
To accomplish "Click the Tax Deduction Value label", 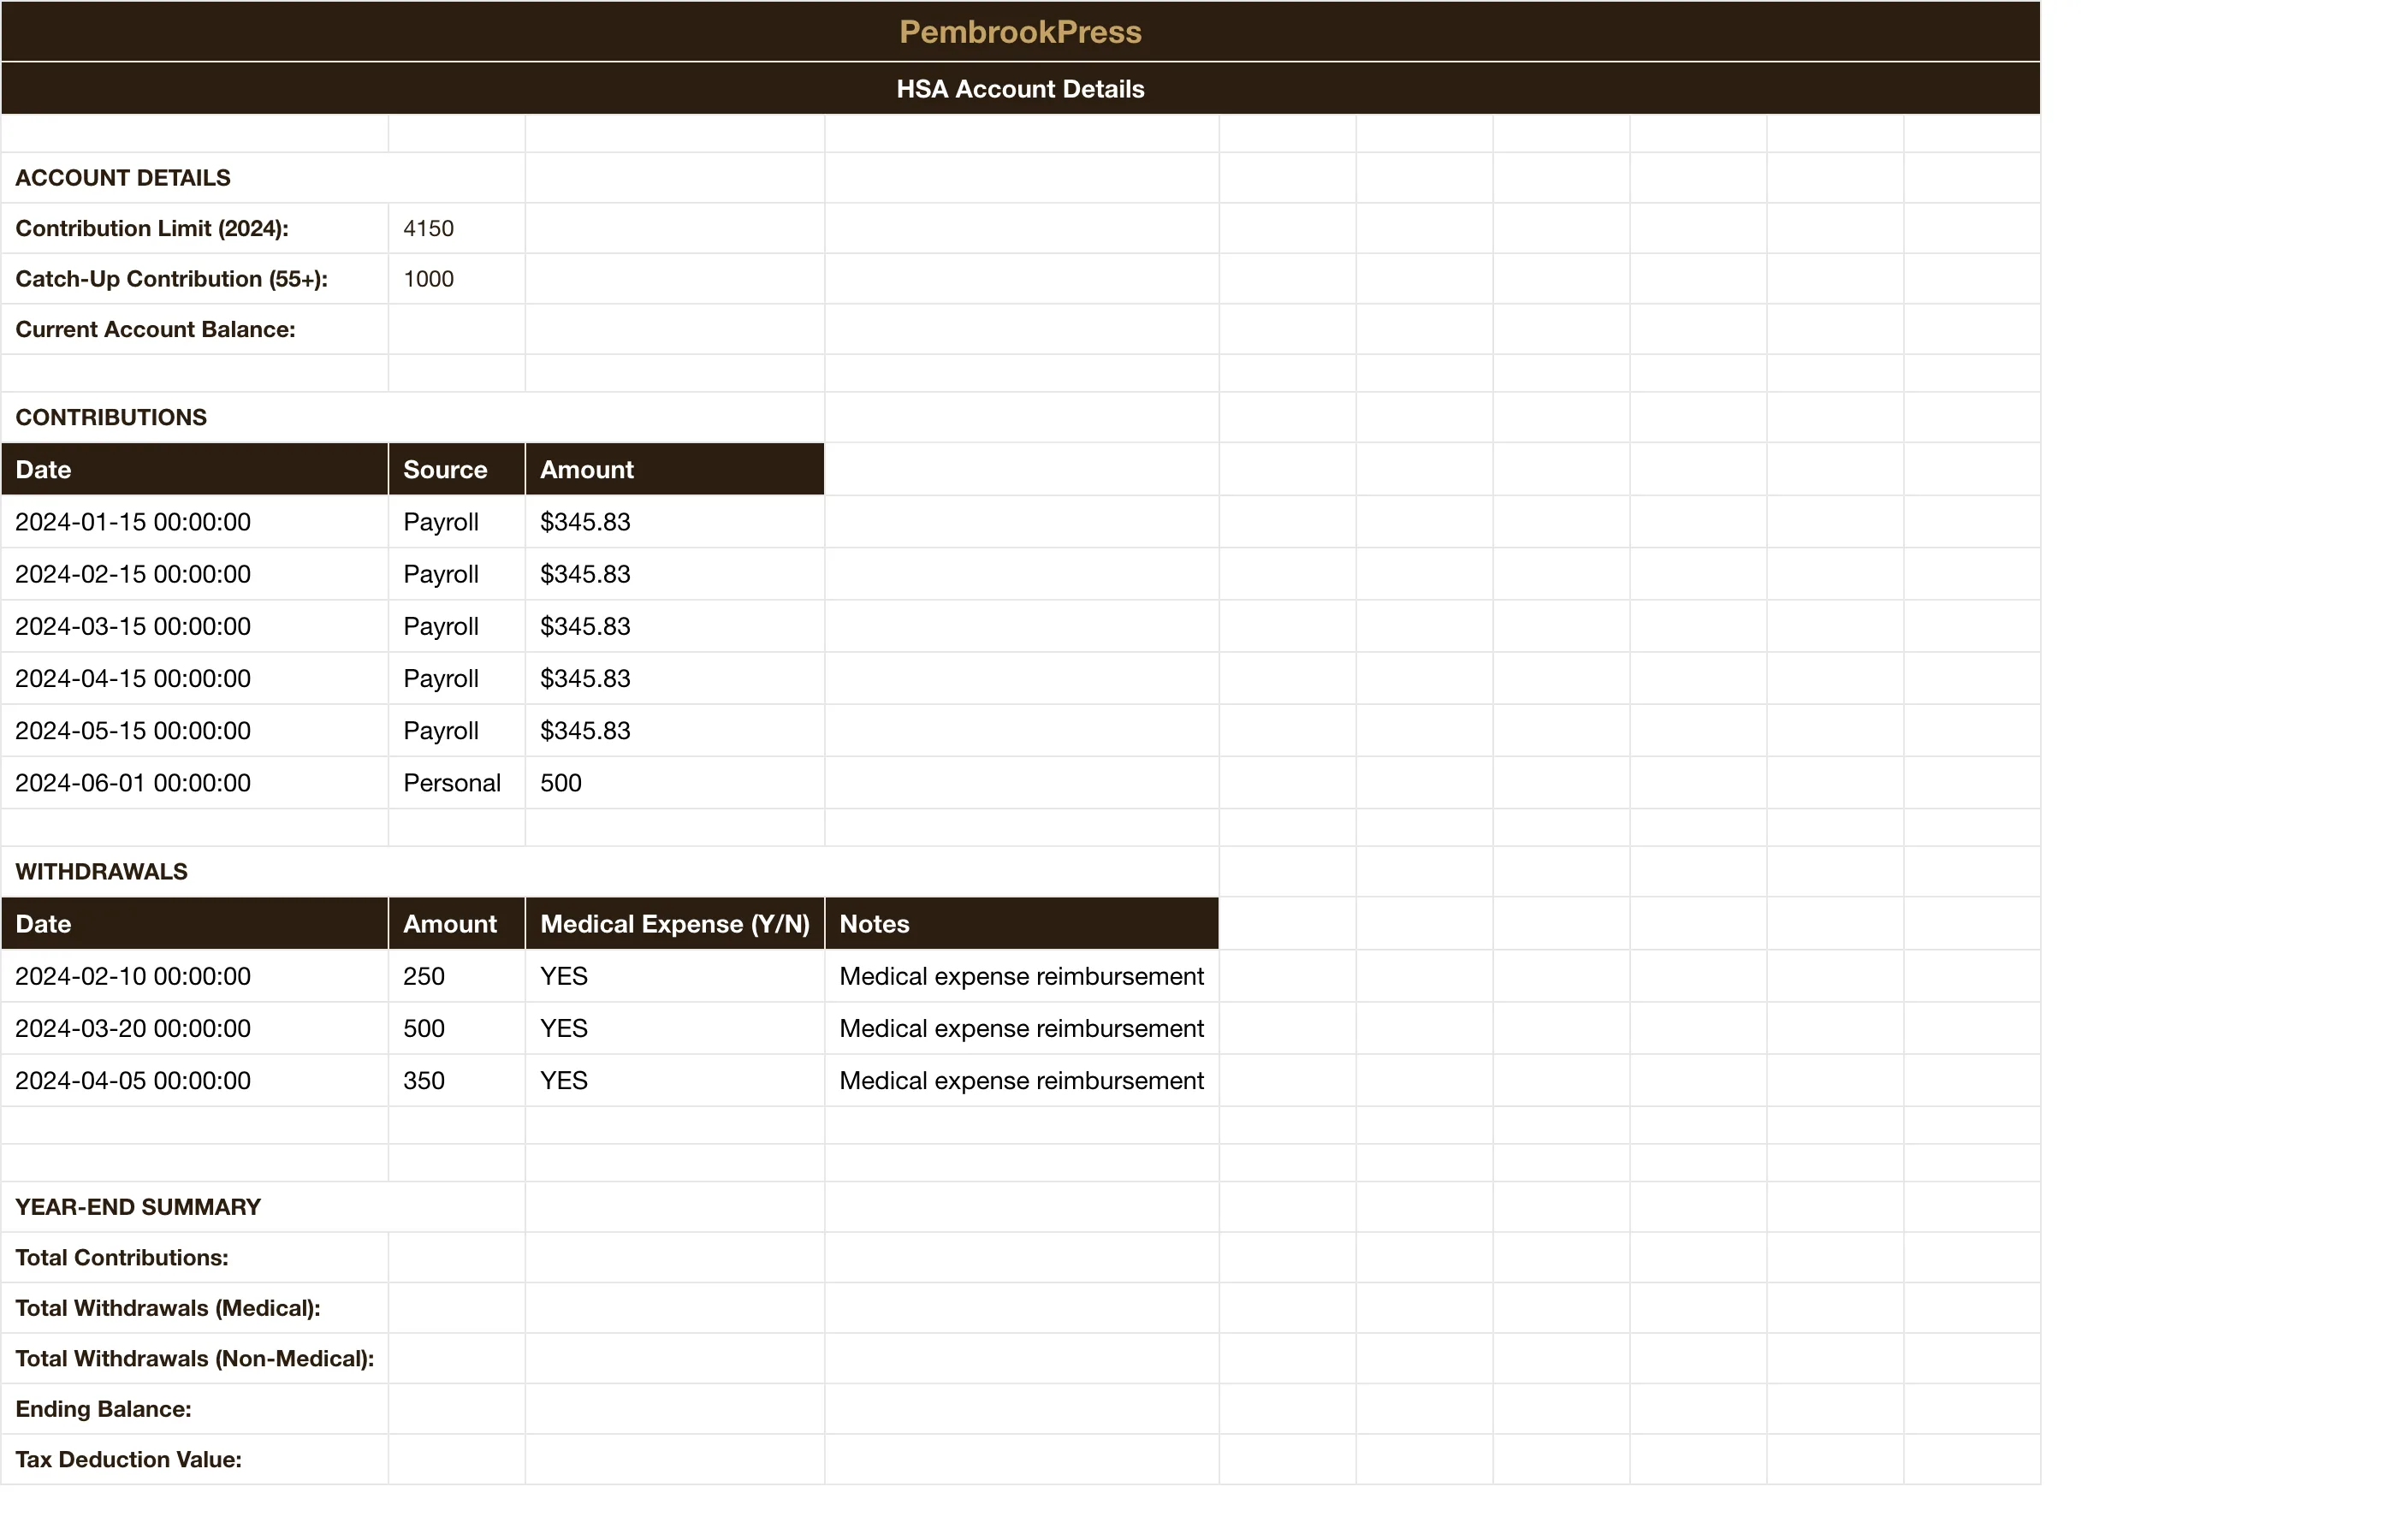I will [195, 1459].
